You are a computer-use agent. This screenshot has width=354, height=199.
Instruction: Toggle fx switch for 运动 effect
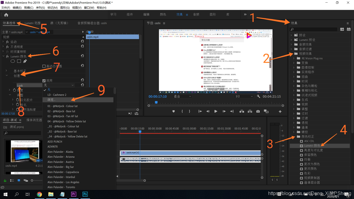pyautogui.click(x=7, y=42)
